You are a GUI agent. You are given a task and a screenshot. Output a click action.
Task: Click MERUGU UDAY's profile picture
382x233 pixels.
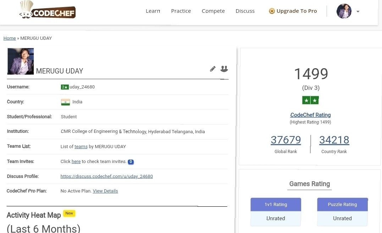[20, 61]
